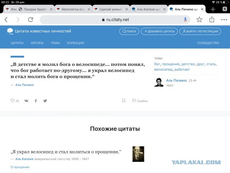Viewport: 230px width, 173px height.
Task: Open the сталь topic link
Action: click(211, 64)
